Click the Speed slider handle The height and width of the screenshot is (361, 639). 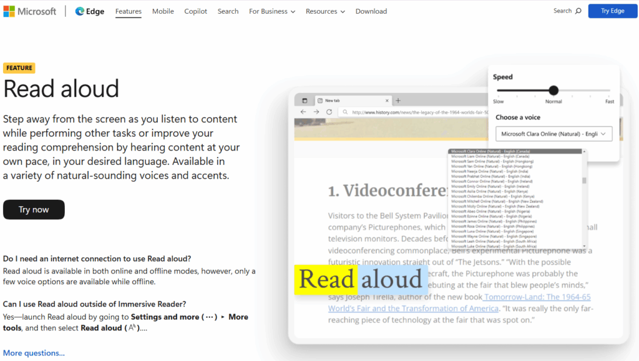click(554, 91)
